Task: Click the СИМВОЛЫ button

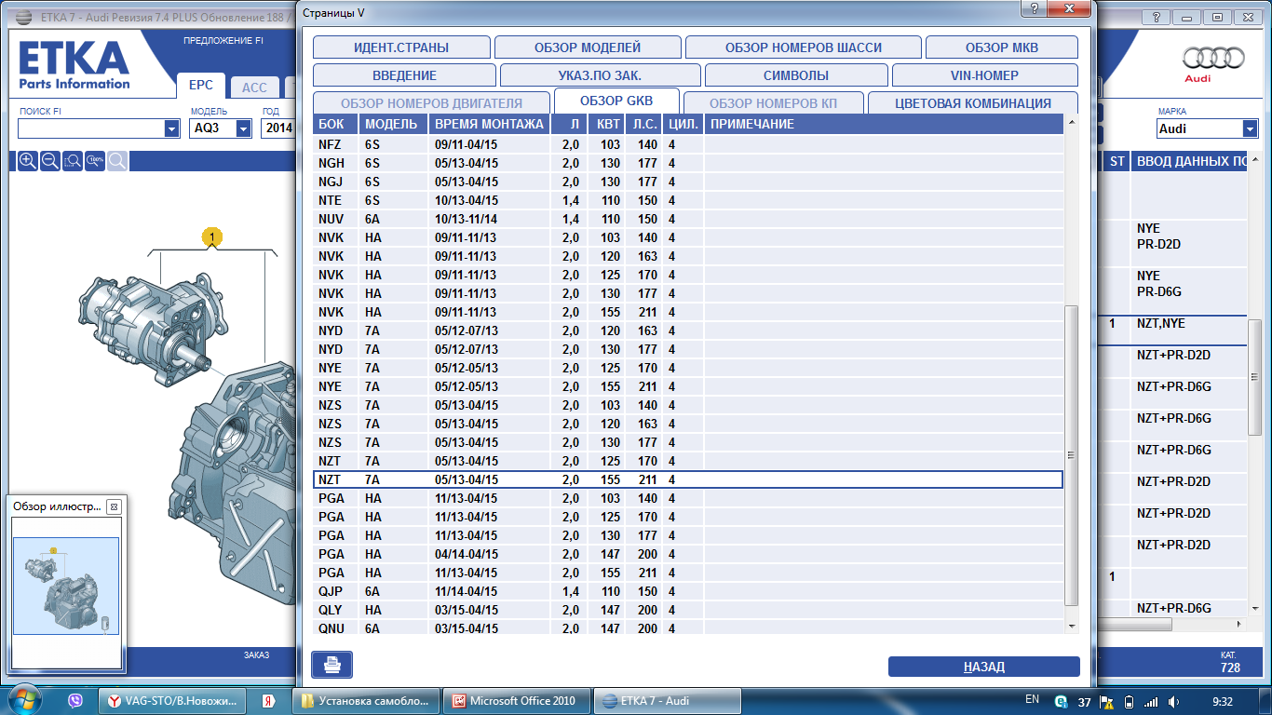Action: click(796, 75)
